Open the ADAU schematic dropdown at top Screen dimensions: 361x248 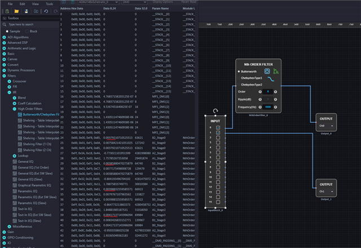(x=98, y=2)
